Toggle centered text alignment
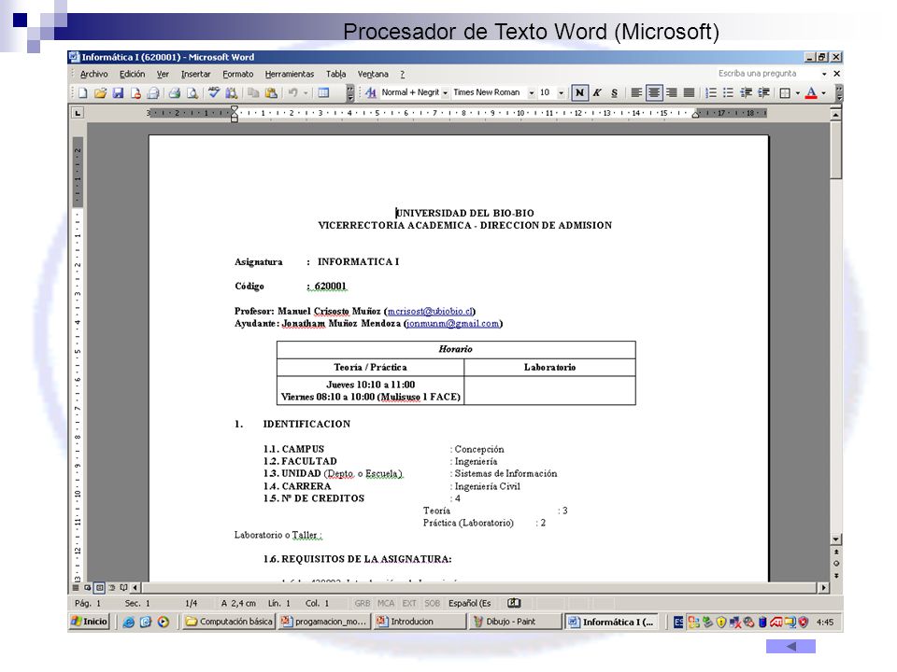 pos(654,92)
